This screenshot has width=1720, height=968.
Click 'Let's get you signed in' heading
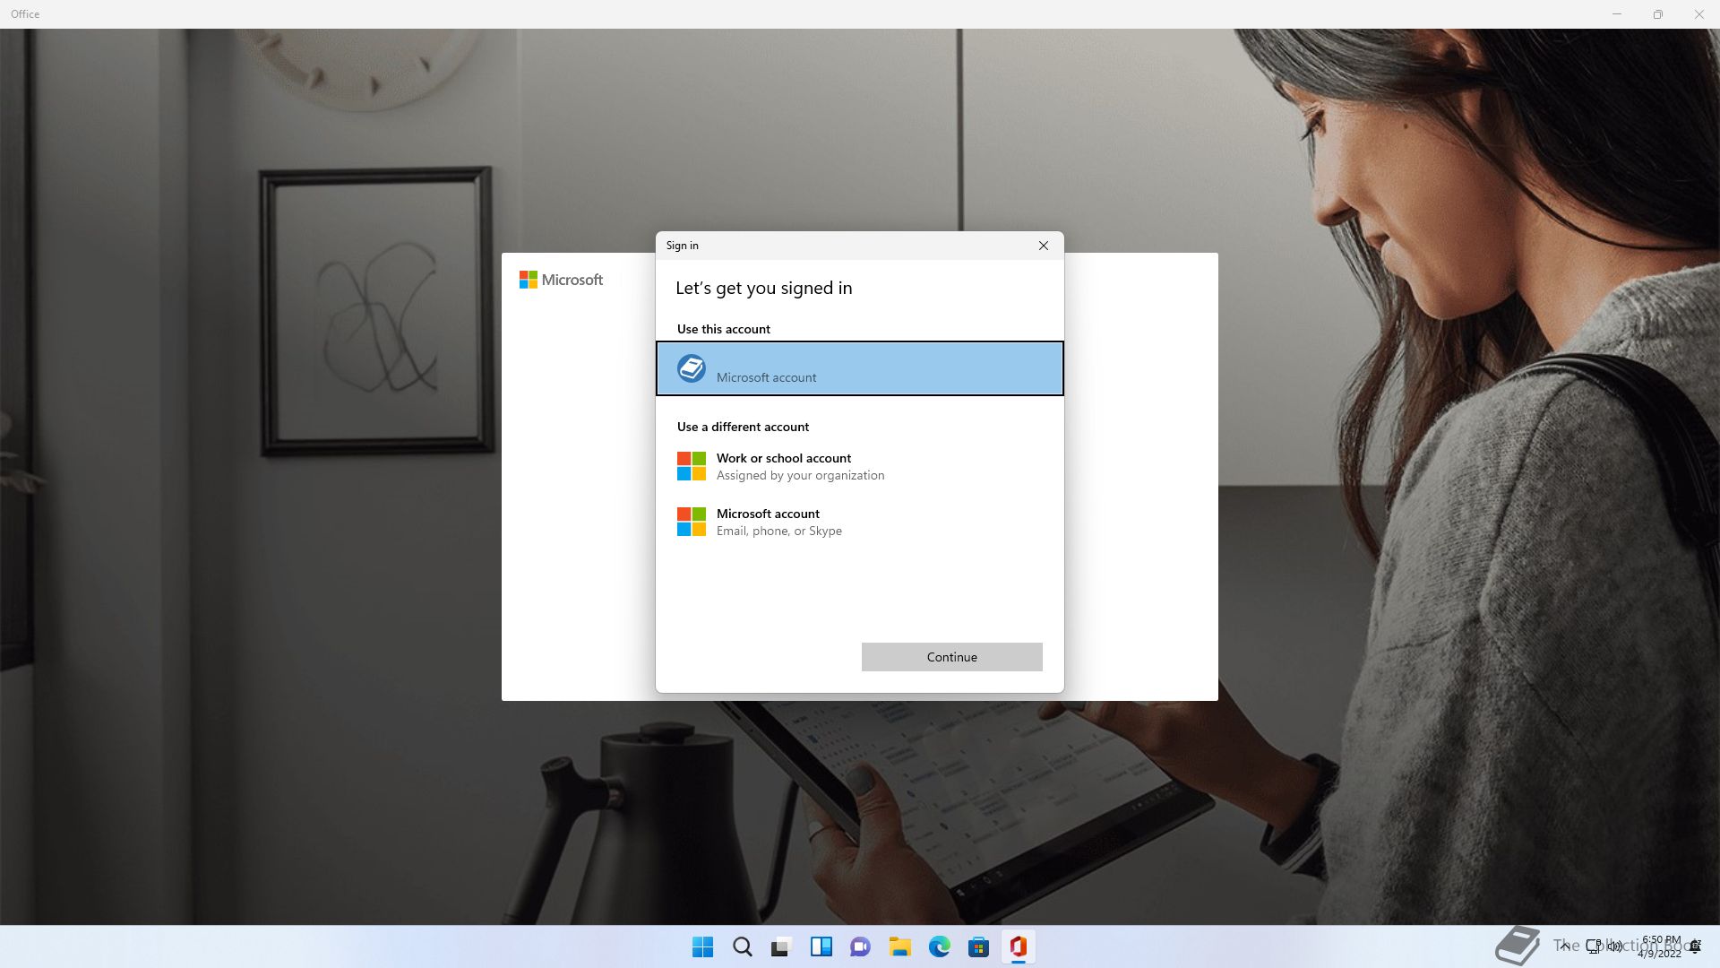pos(764,288)
